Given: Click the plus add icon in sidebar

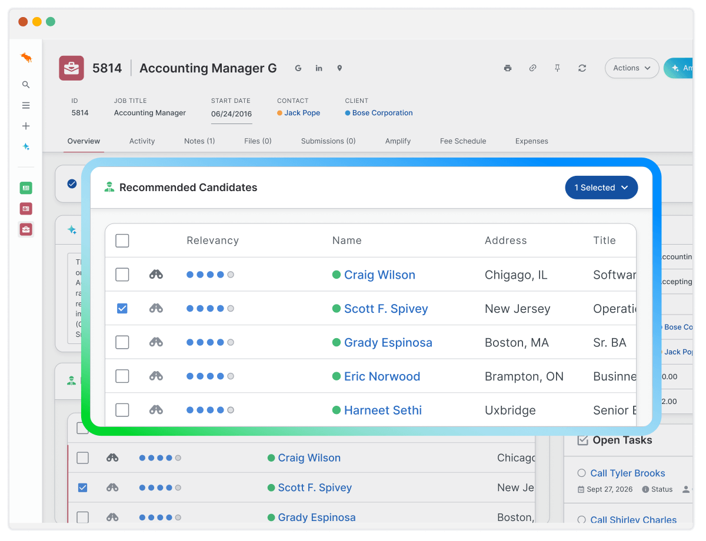Looking at the screenshot, I should pos(26,126).
